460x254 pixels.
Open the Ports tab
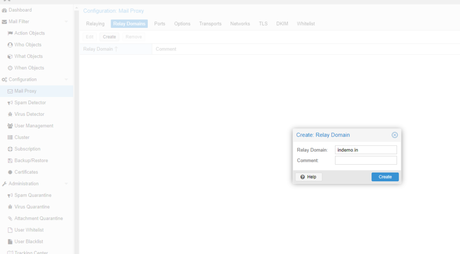159,24
